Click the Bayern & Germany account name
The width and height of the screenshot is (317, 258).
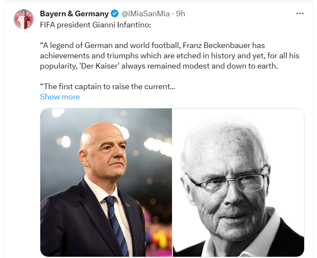(x=74, y=14)
